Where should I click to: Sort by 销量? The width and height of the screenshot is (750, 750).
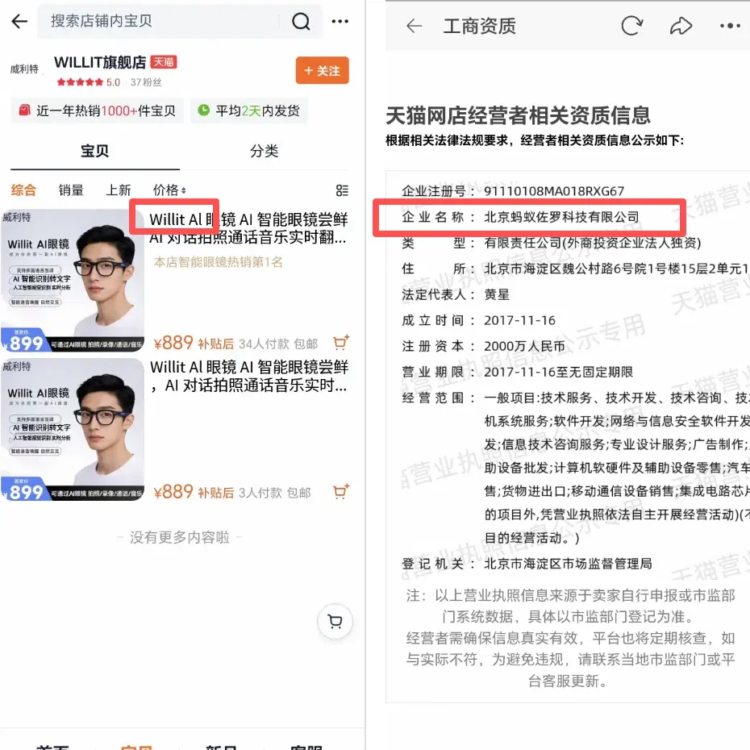pos(71,190)
